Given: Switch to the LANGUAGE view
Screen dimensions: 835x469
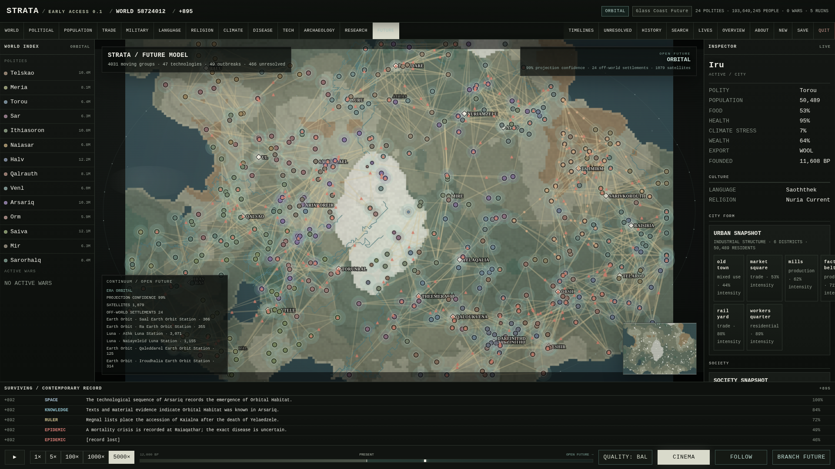Looking at the screenshot, I should tap(170, 31).
